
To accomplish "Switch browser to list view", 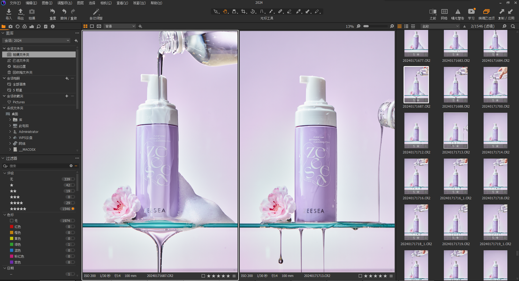I will pos(406,26).
